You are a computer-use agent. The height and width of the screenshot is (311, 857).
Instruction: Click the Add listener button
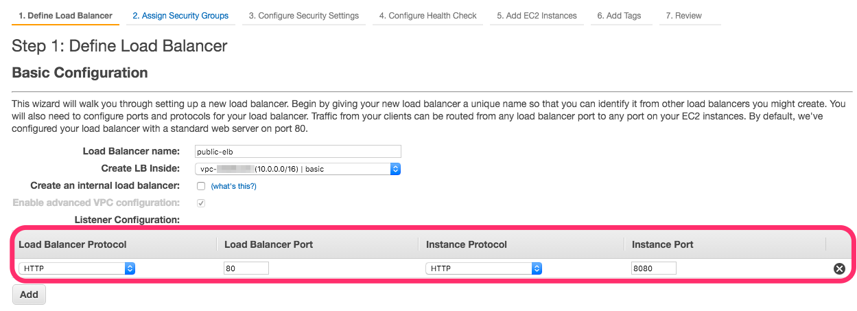point(29,295)
